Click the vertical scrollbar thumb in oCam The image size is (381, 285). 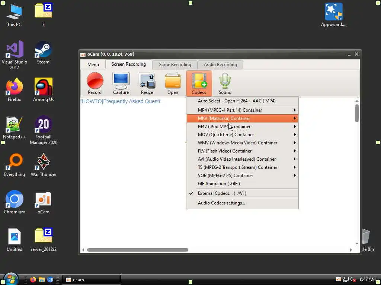(x=357, y=113)
